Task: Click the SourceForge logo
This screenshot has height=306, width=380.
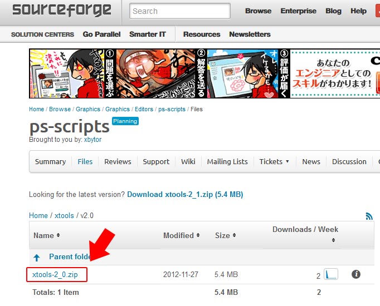Action: point(62,10)
